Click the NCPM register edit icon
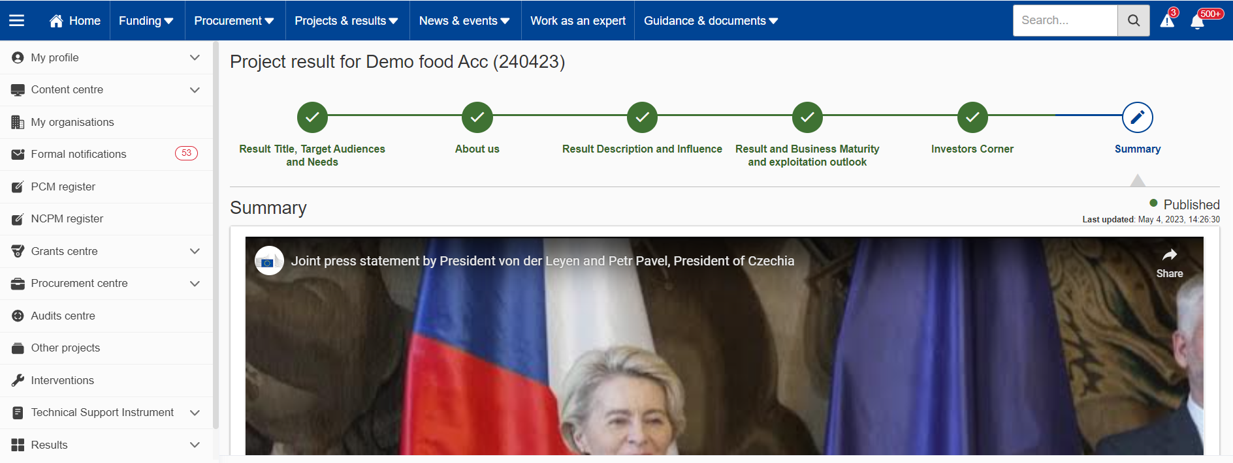This screenshot has width=1233, height=463. pyautogui.click(x=18, y=219)
